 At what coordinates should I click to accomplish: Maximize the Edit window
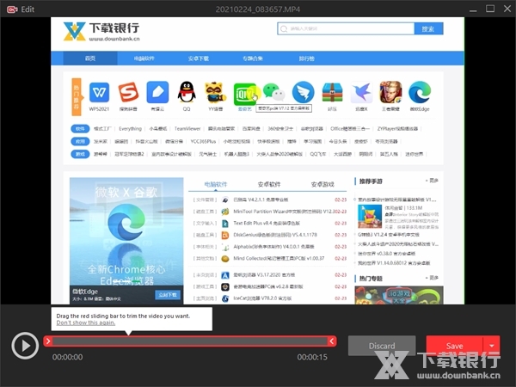[490, 9]
